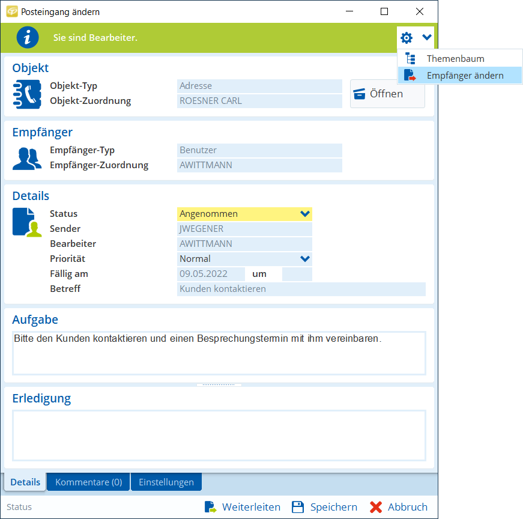Expand the Priorität dropdown
523x519 pixels.
[304, 259]
